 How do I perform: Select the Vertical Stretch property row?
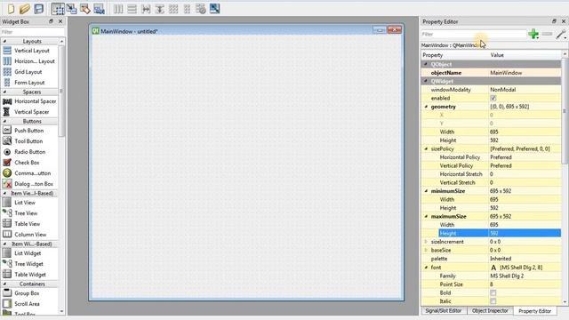(x=491, y=182)
